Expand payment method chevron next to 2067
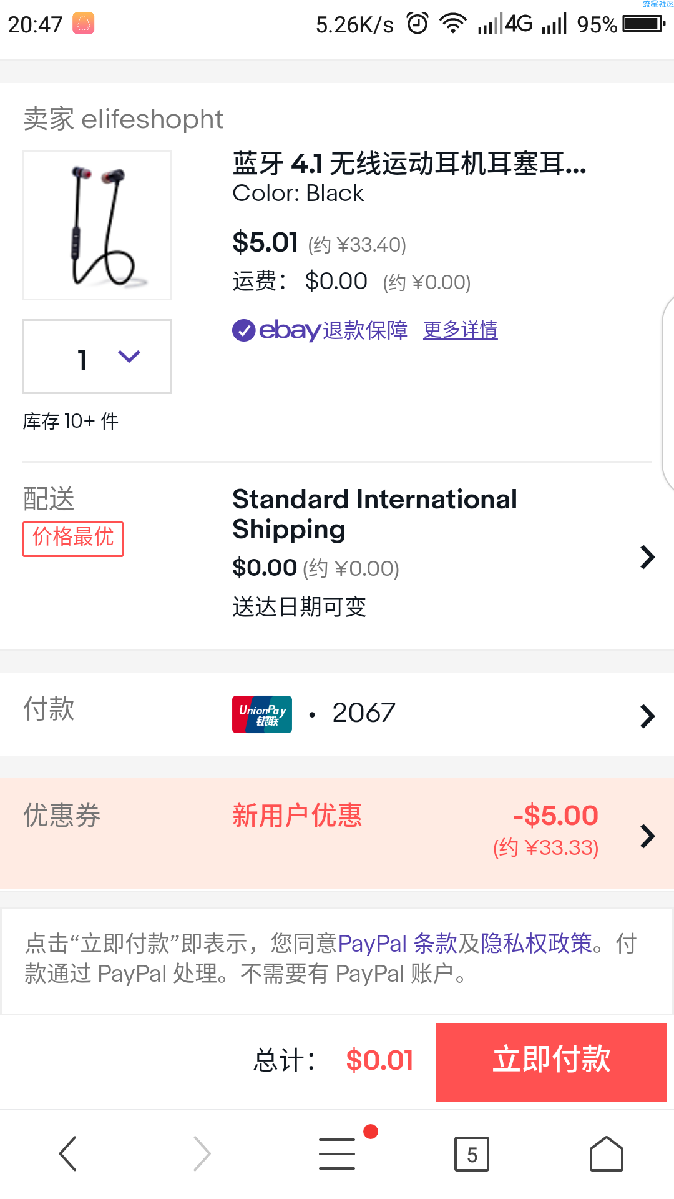This screenshot has width=674, height=1199. tap(647, 716)
